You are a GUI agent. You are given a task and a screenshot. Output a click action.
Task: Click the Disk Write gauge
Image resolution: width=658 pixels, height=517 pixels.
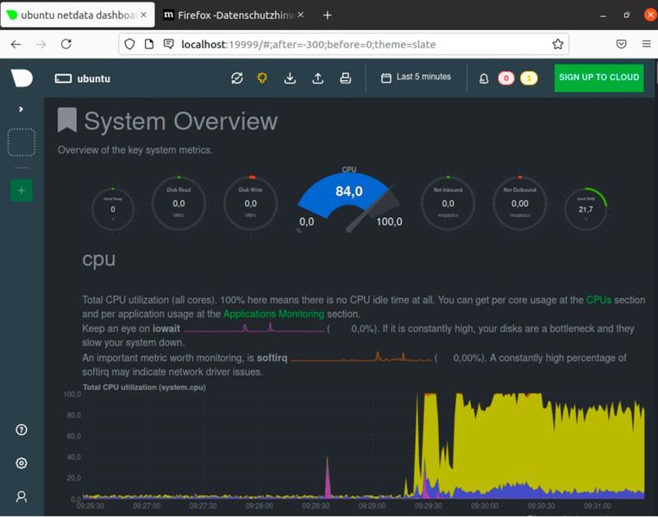(x=251, y=203)
